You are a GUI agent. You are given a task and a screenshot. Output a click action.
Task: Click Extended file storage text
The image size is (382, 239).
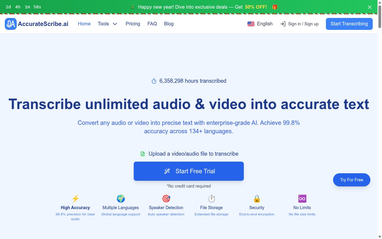(x=211, y=214)
